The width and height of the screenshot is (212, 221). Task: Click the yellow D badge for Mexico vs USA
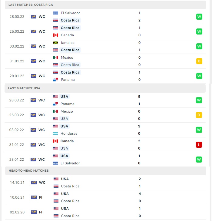(x=199, y=115)
